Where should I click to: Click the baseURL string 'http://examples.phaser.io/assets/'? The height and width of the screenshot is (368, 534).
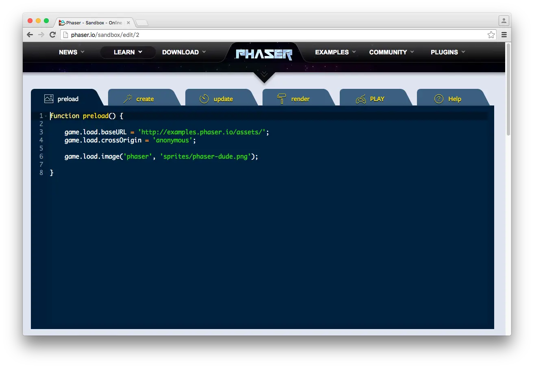point(202,132)
